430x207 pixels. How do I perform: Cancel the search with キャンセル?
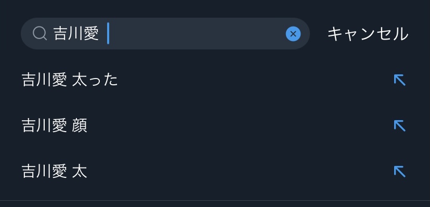368,34
